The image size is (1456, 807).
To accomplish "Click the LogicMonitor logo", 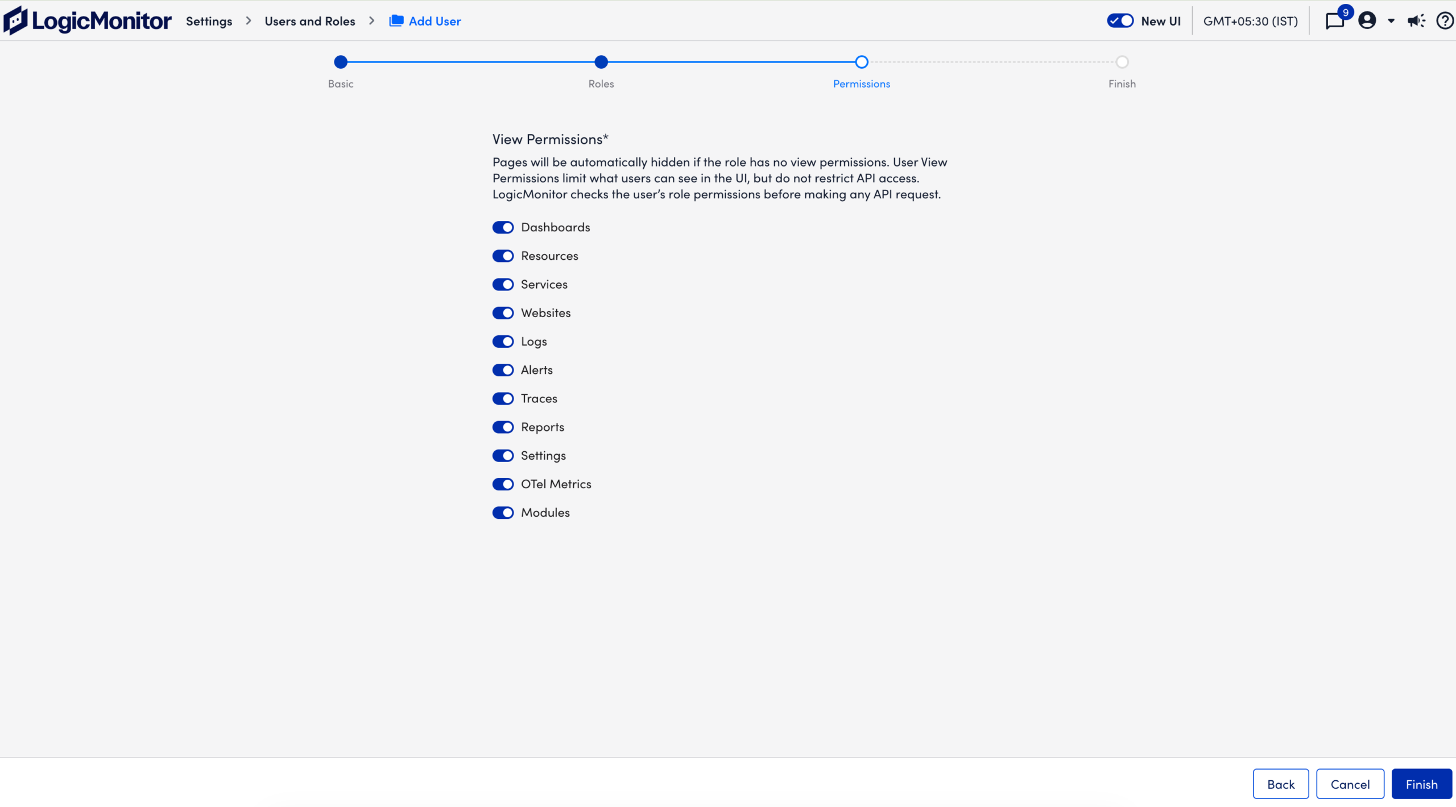I will 87,20.
